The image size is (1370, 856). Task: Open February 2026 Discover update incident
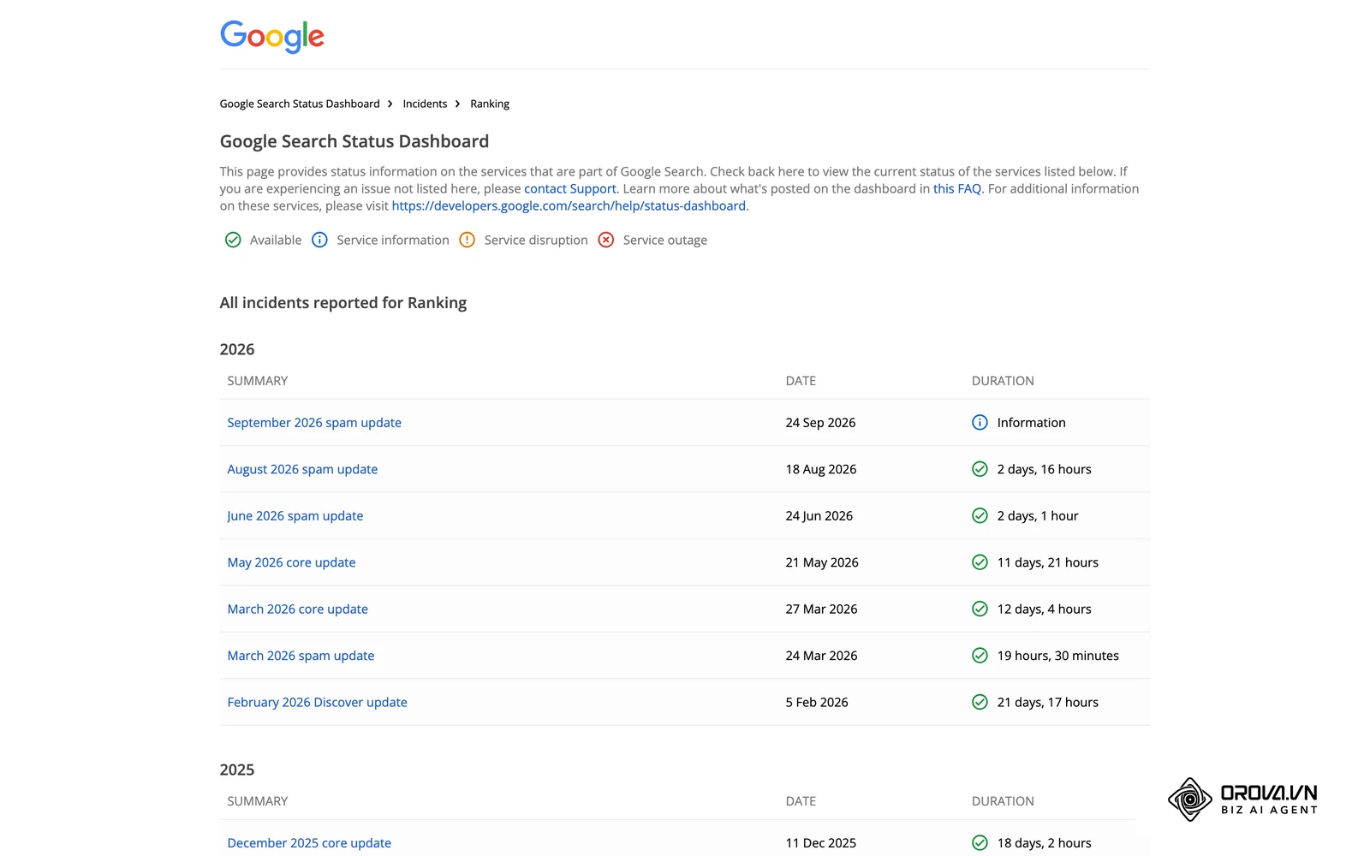point(317,702)
